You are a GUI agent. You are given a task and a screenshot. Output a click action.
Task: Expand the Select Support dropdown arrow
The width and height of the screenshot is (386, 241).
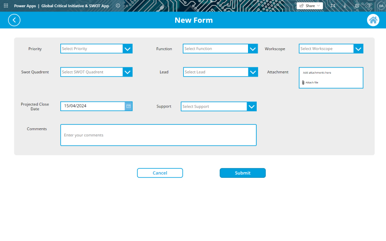(251, 107)
